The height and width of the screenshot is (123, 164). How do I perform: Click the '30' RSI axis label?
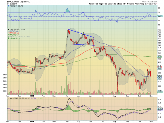[x=159, y=20]
